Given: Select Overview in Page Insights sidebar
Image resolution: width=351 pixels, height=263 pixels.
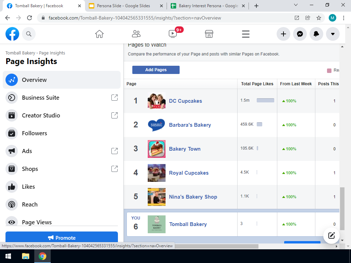Looking at the screenshot, I should click(62, 80).
